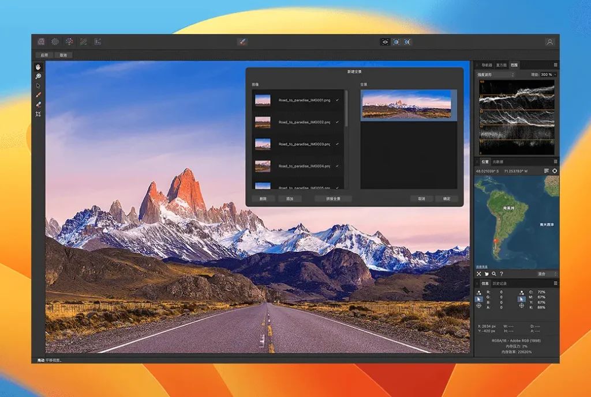
Task: Switch to the Photo persona icon
Action: 41,41
